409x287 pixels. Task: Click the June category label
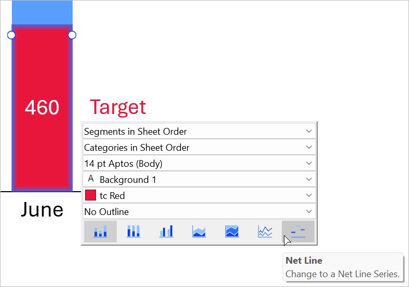click(42, 210)
